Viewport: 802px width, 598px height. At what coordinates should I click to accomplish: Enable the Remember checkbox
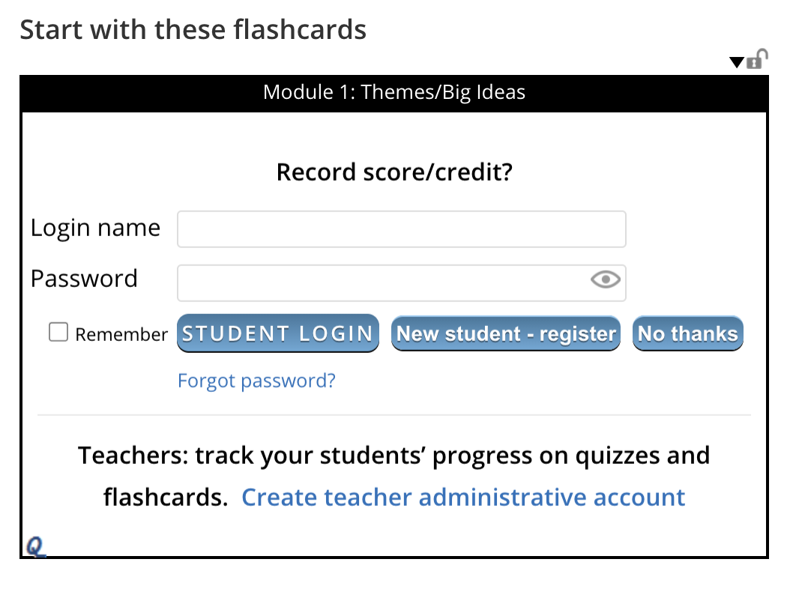(x=58, y=331)
